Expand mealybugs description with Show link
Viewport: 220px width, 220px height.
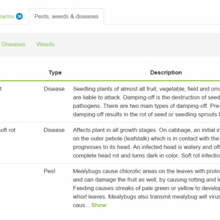click(x=99, y=205)
